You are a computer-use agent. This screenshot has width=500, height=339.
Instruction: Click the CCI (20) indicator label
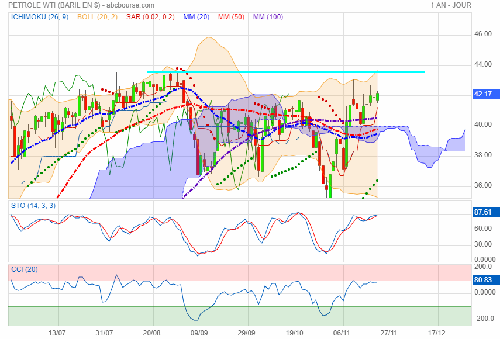click(x=24, y=269)
